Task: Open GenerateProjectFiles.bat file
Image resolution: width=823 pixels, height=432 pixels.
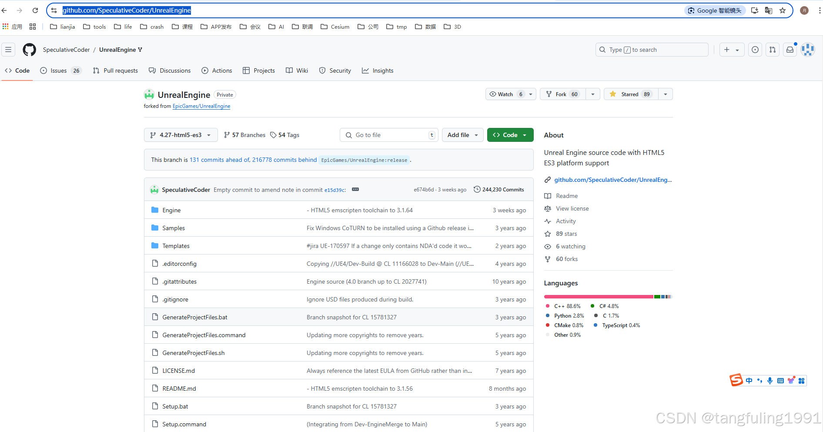Action: pyautogui.click(x=195, y=317)
